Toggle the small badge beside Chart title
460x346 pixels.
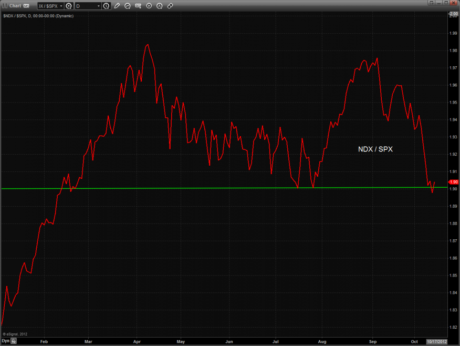click(26, 6)
